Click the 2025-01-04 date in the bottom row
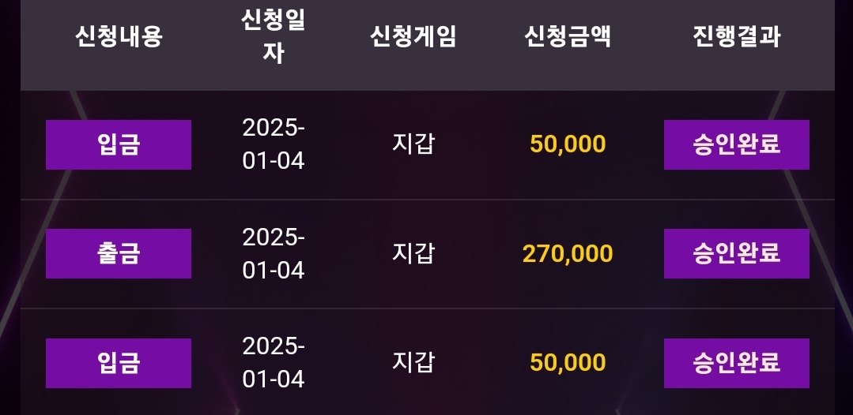Viewport: 853px width, 415px height. click(x=273, y=363)
